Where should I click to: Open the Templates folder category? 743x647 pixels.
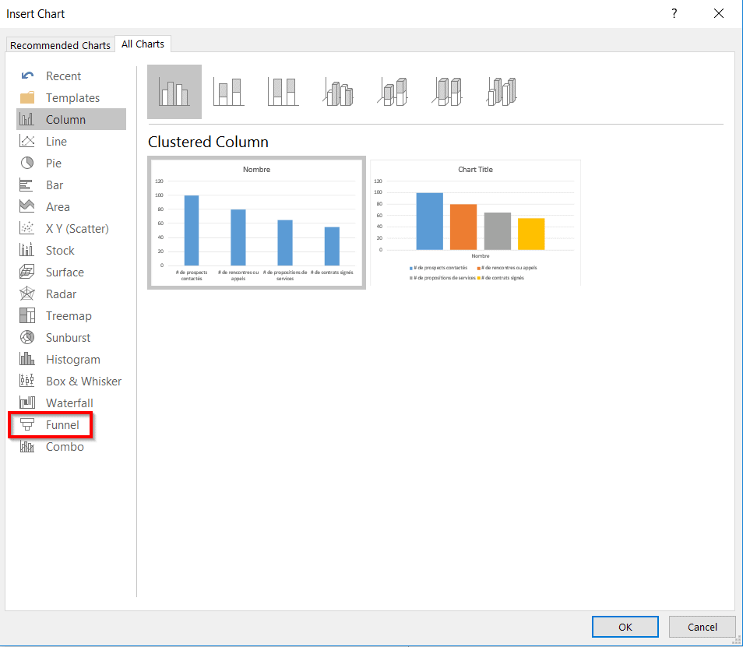[72, 98]
